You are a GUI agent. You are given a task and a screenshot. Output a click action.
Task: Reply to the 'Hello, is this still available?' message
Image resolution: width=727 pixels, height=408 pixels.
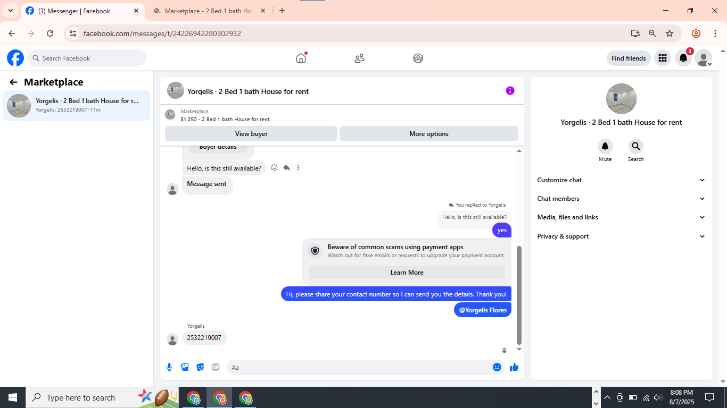click(x=286, y=167)
